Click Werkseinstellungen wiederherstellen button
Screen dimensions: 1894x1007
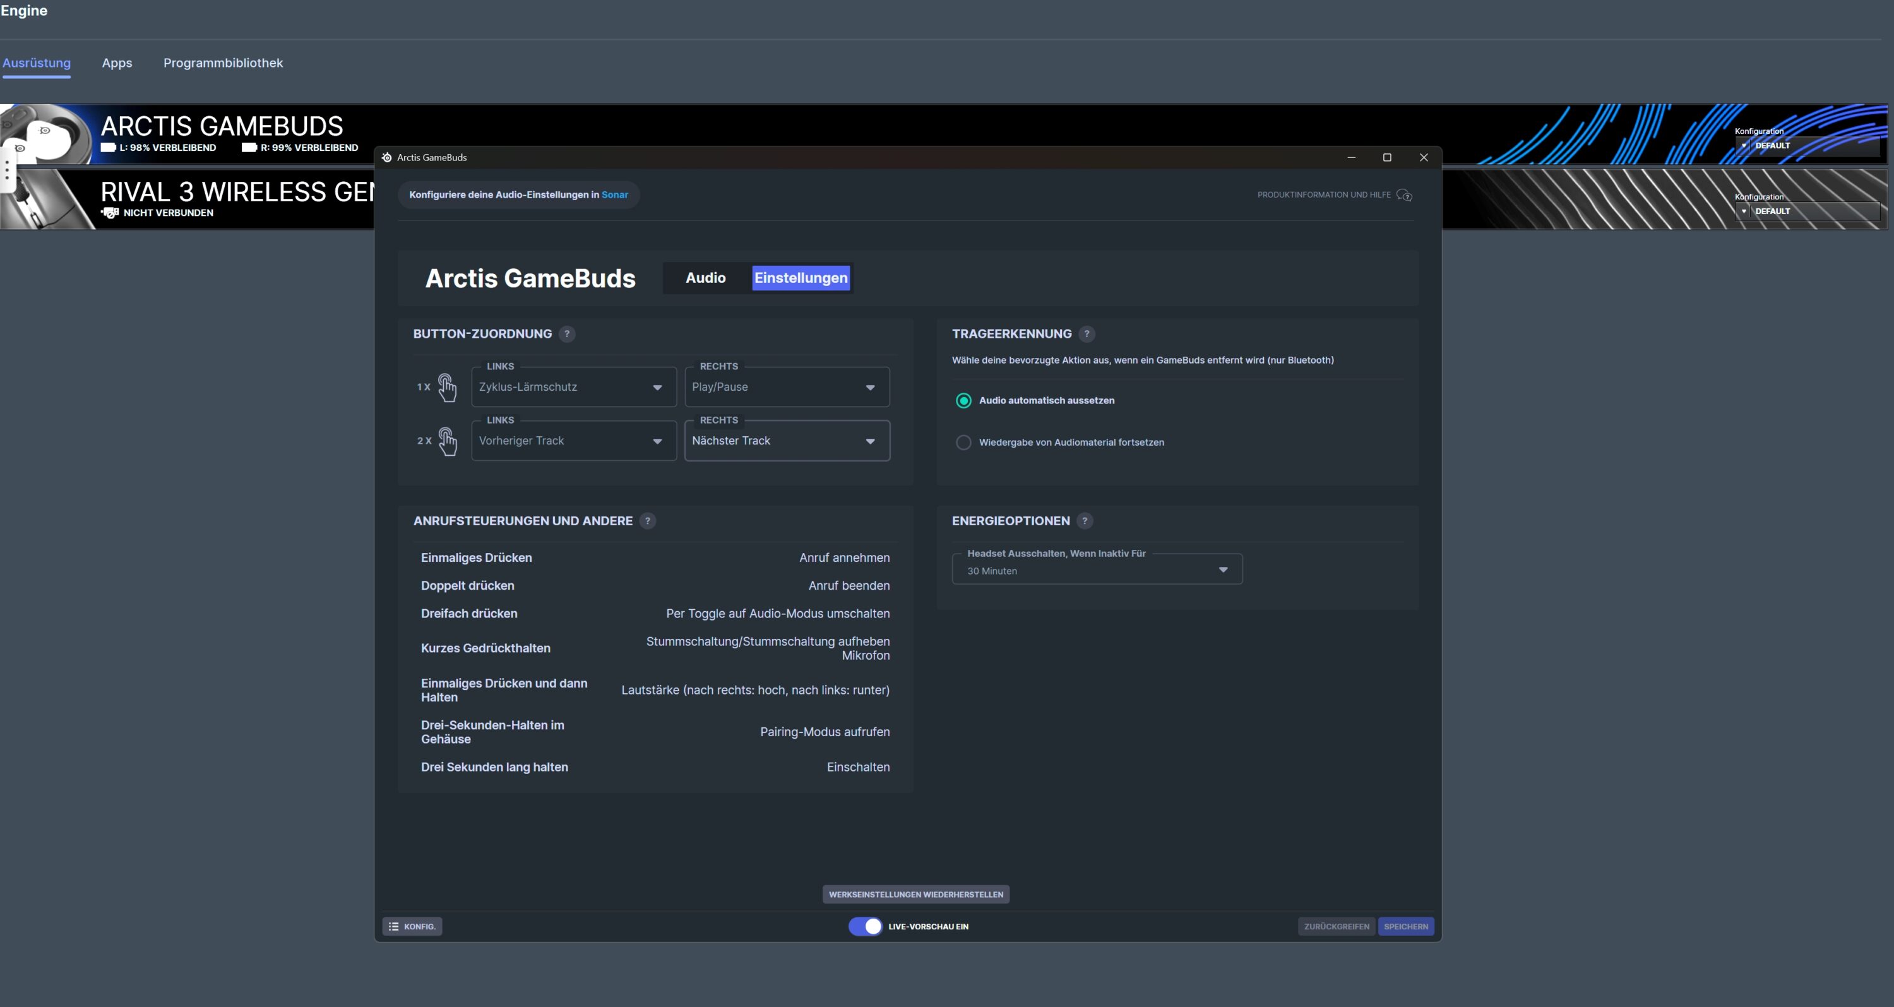pyautogui.click(x=915, y=895)
